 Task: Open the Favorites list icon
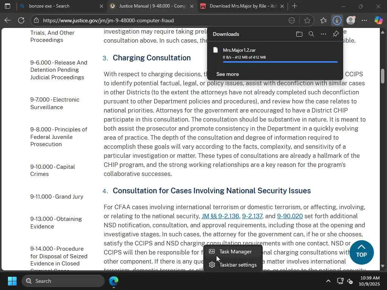[324, 20]
